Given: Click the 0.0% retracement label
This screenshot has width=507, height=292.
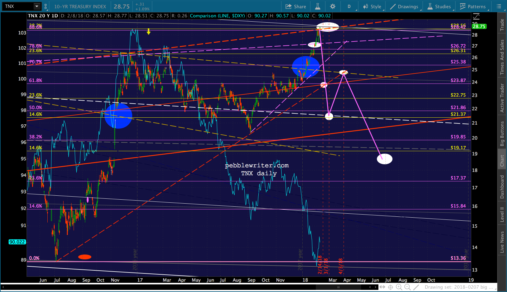Looking at the screenshot, I should (34, 258).
